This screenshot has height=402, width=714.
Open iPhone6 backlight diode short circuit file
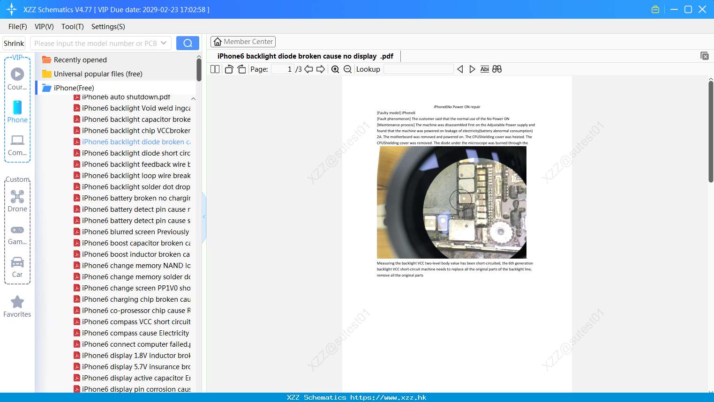[x=132, y=153]
